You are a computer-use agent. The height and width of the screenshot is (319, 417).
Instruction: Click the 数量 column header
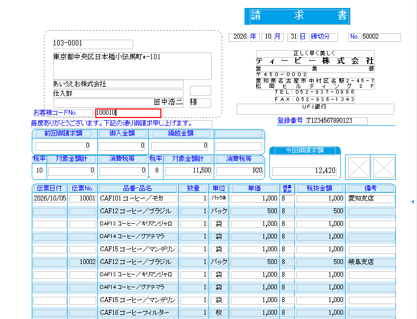(x=193, y=188)
